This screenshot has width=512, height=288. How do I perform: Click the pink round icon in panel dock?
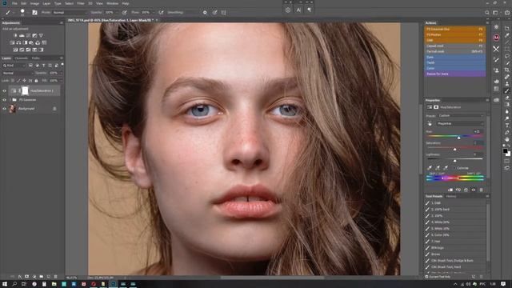point(496,38)
